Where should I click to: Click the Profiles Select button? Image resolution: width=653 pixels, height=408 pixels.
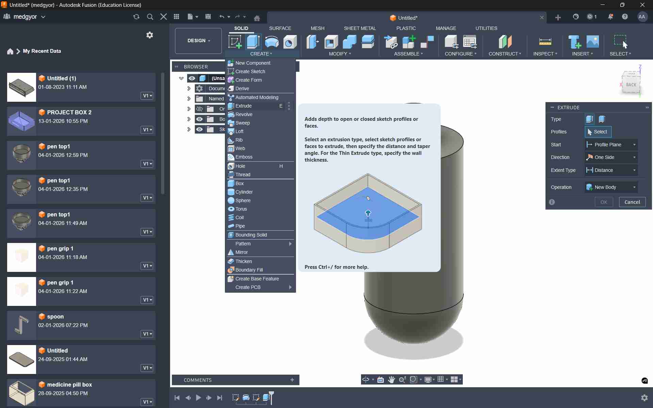tap(598, 132)
